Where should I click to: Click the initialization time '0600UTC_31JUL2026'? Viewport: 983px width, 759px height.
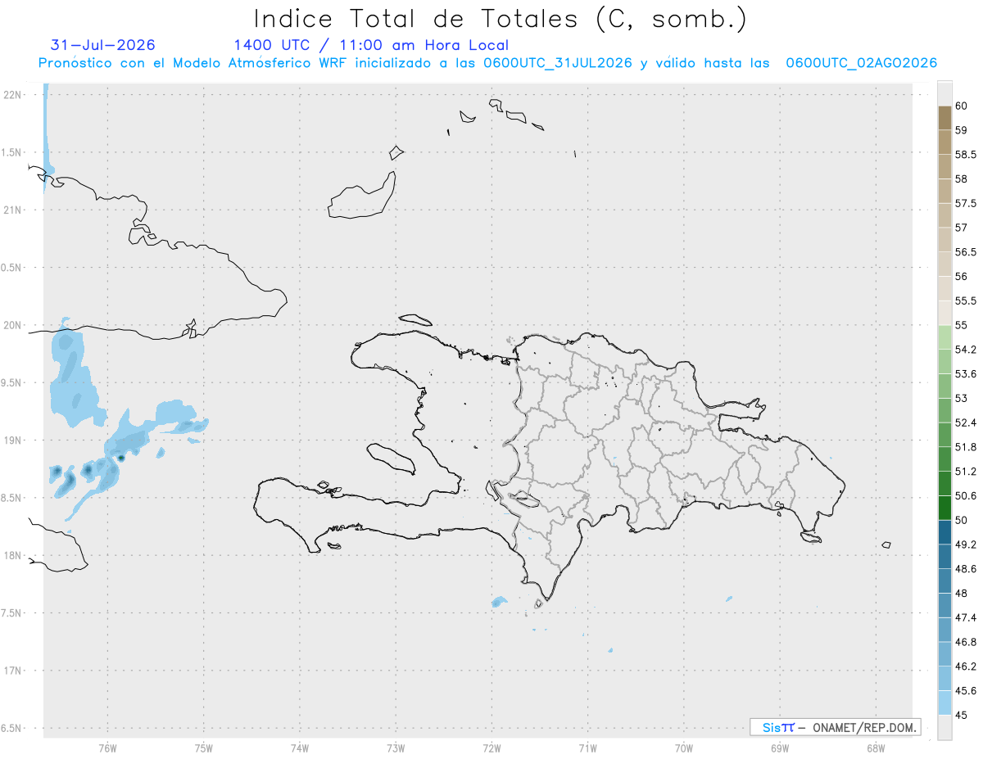tap(558, 63)
